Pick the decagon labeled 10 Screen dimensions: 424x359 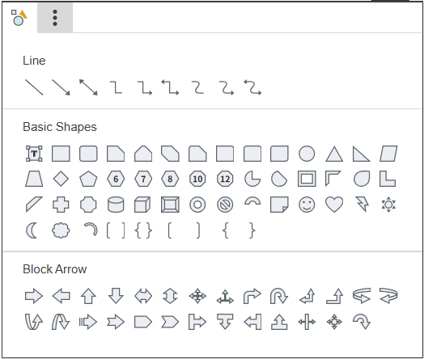tap(197, 179)
